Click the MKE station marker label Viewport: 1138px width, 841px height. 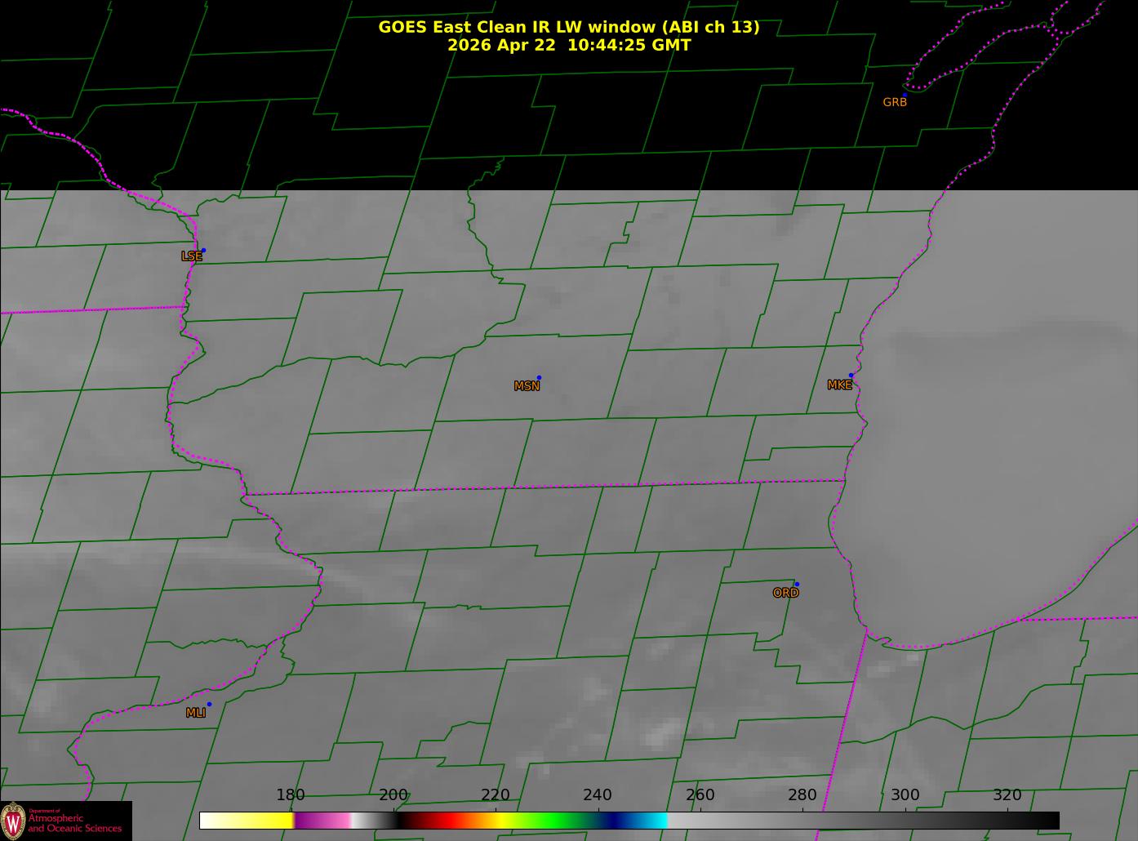click(x=839, y=385)
